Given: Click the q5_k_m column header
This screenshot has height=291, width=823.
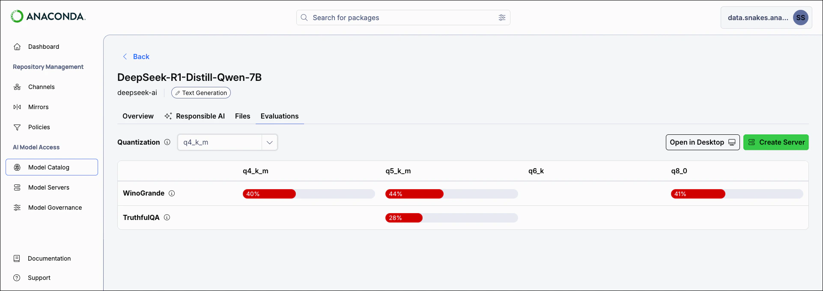Looking at the screenshot, I should coord(398,171).
